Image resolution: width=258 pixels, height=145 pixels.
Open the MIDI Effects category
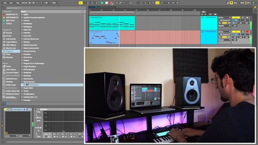(x=11, y=45)
